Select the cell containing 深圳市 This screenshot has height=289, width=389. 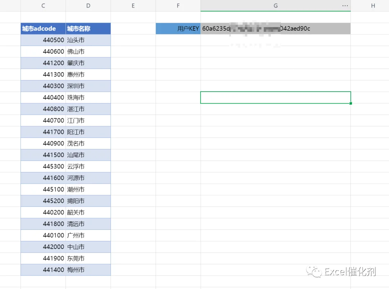(x=88, y=86)
